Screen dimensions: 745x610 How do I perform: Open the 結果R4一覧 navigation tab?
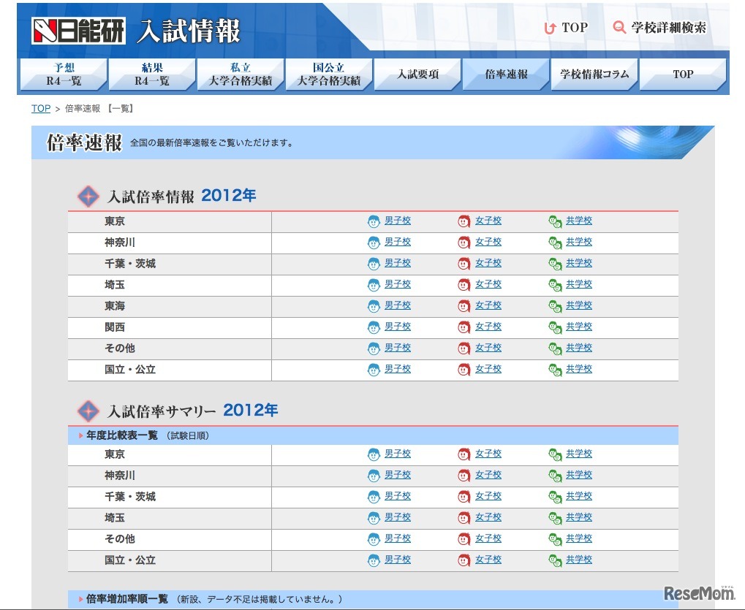tap(152, 75)
